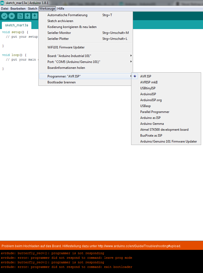Open Serieller Plotter
The width and height of the screenshot is (203, 273).
tap(86, 39)
